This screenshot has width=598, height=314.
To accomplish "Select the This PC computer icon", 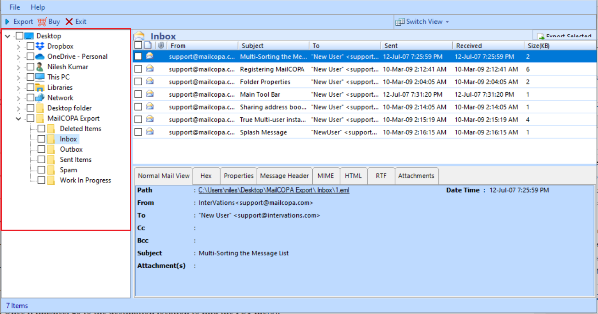I will [40, 77].
